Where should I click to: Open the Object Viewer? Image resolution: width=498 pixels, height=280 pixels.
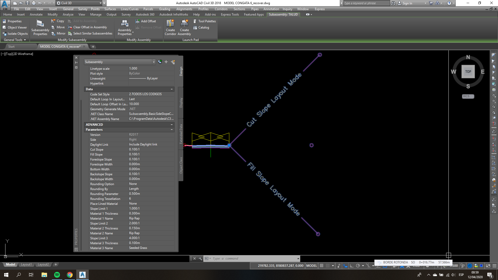(x=15, y=27)
